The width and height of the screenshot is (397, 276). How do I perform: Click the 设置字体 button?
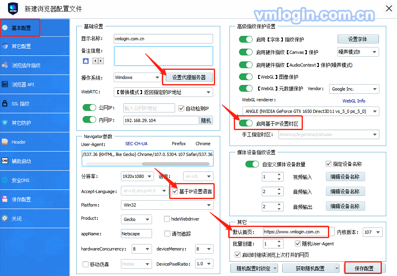click(x=358, y=39)
